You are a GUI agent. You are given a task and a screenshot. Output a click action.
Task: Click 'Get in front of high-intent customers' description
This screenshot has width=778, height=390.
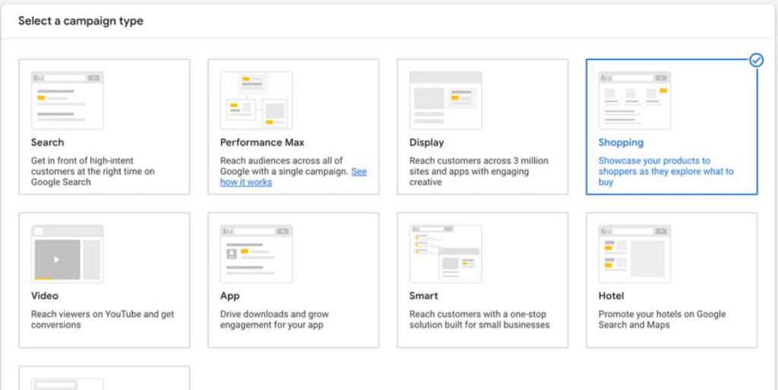click(x=93, y=171)
